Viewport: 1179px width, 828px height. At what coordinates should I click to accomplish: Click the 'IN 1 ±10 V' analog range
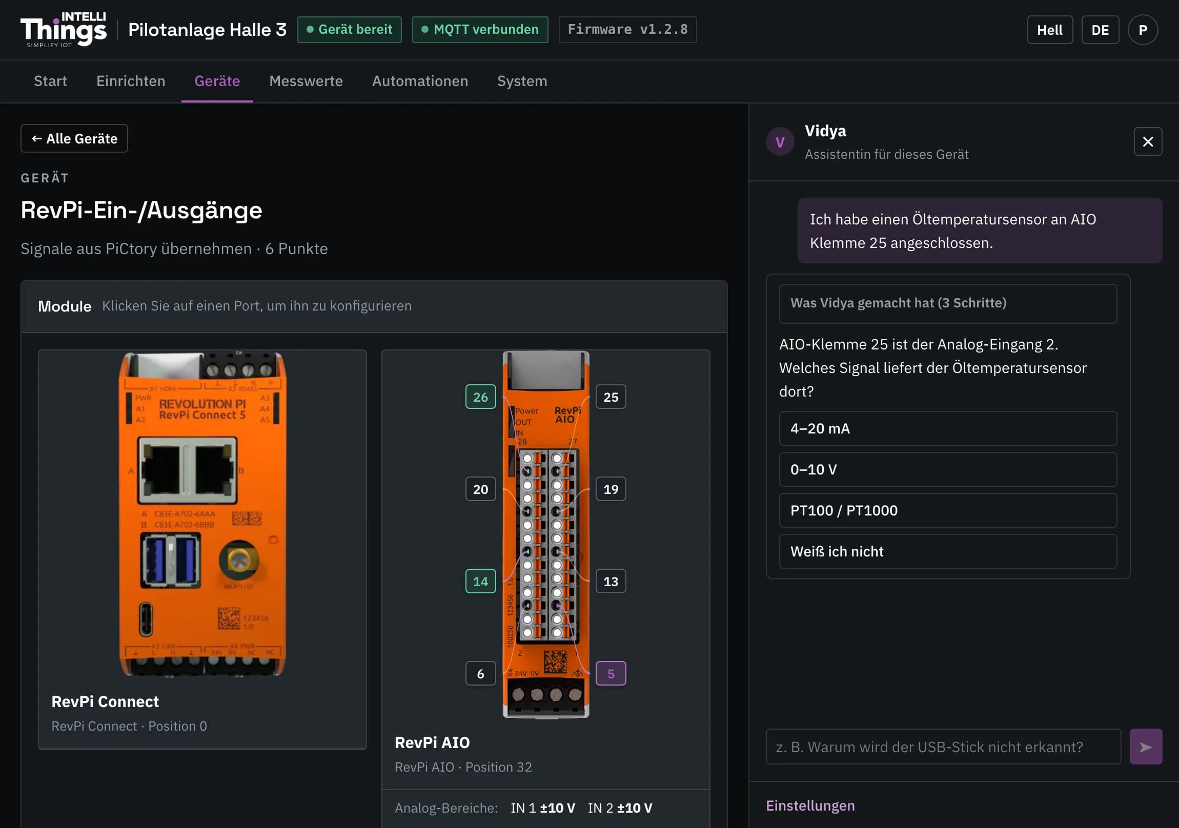543,808
